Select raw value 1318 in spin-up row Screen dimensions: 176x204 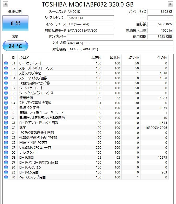click(x=163, y=73)
